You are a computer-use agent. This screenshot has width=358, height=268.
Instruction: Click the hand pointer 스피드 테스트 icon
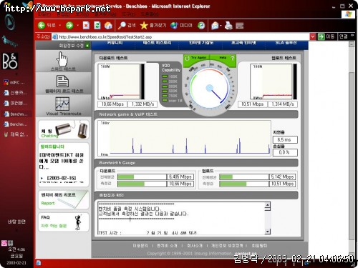pos(62,59)
